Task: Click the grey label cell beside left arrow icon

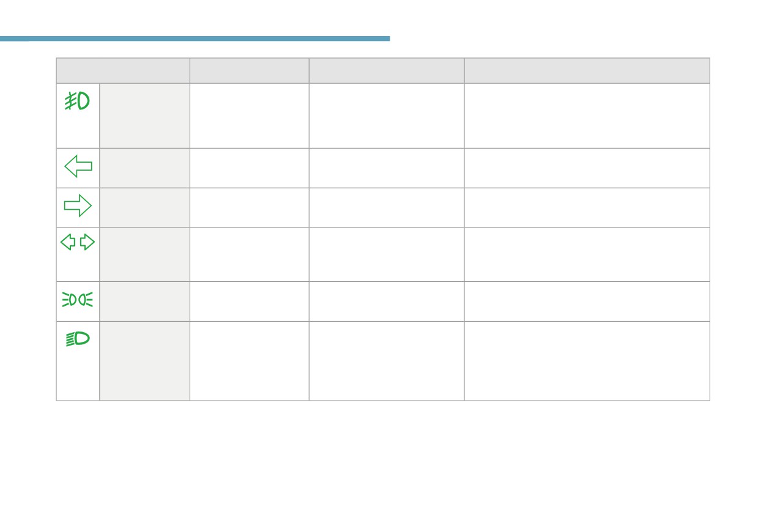Action: (x=144, y=168)
